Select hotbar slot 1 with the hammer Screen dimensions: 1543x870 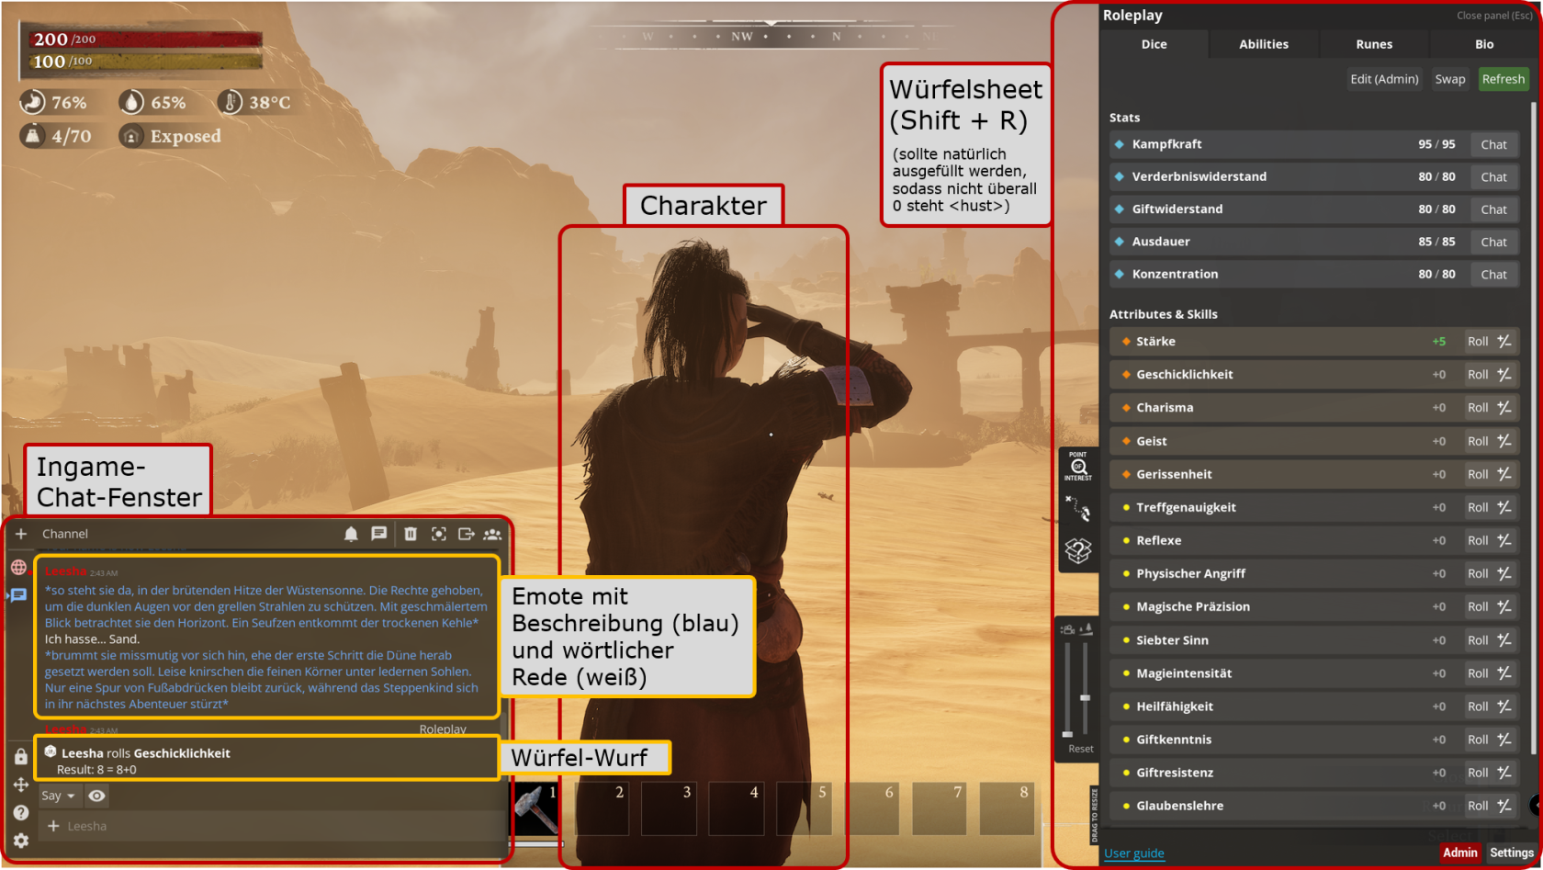(535, 808)
